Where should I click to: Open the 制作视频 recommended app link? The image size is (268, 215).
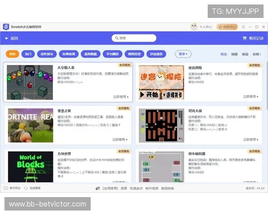(152, 189)
